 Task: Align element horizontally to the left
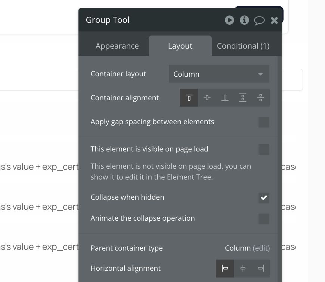[x=225, y=268]
